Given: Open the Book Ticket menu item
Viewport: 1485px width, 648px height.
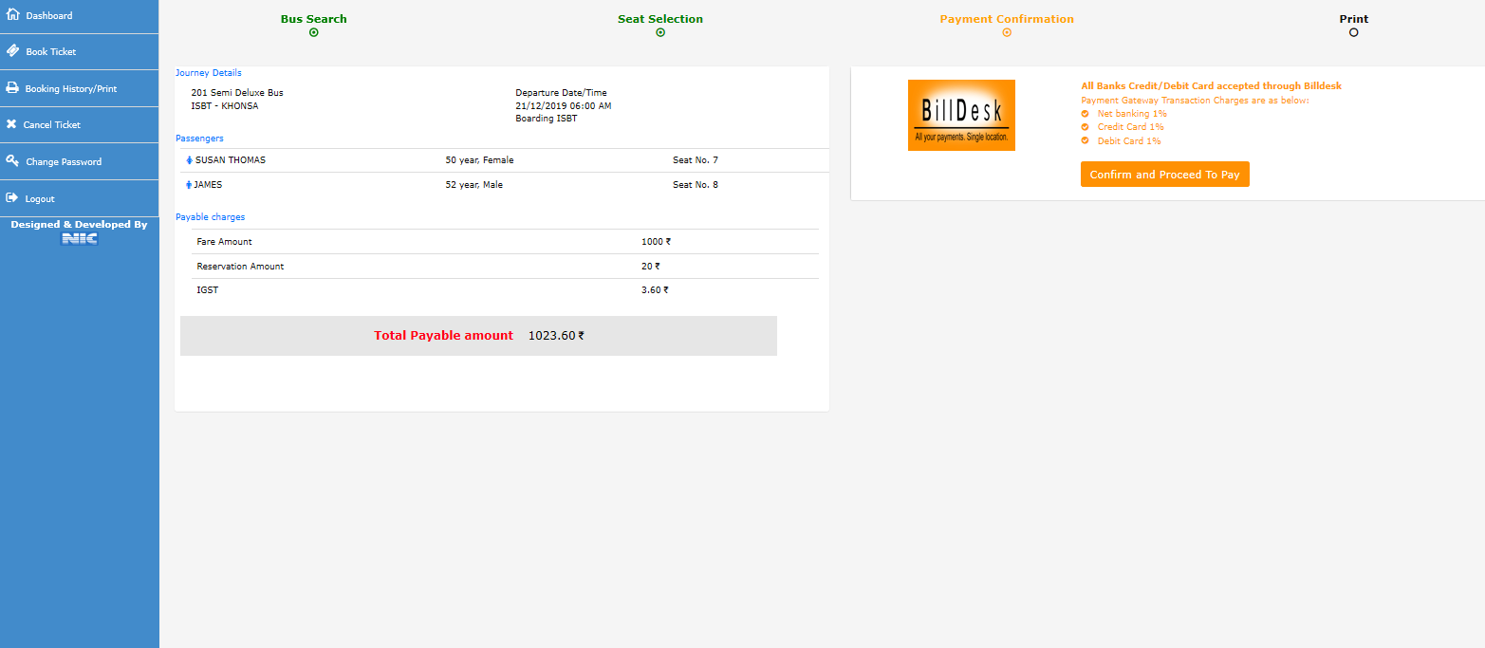Looking at the screenshot, I should (51, 51).
